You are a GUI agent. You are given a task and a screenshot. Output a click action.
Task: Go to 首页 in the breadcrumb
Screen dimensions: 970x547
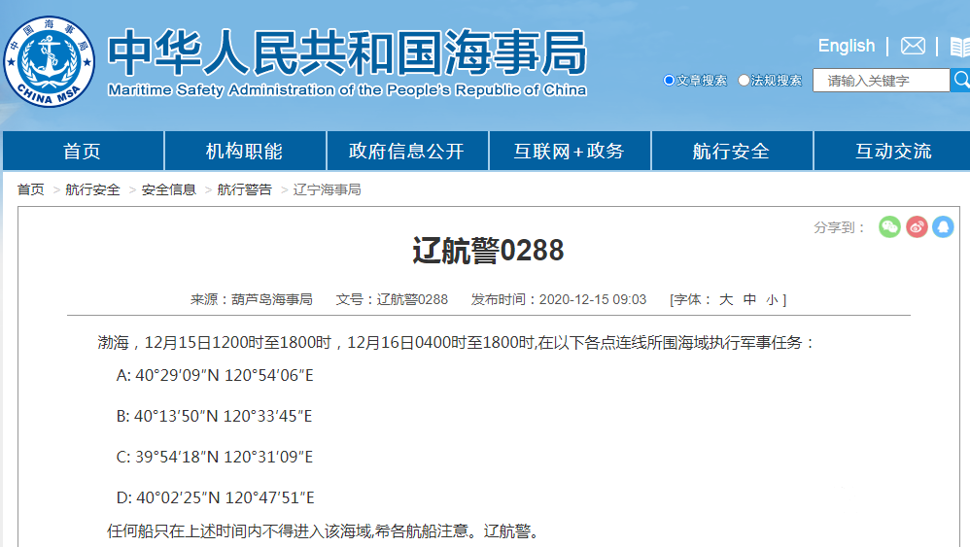click(30, 189)
